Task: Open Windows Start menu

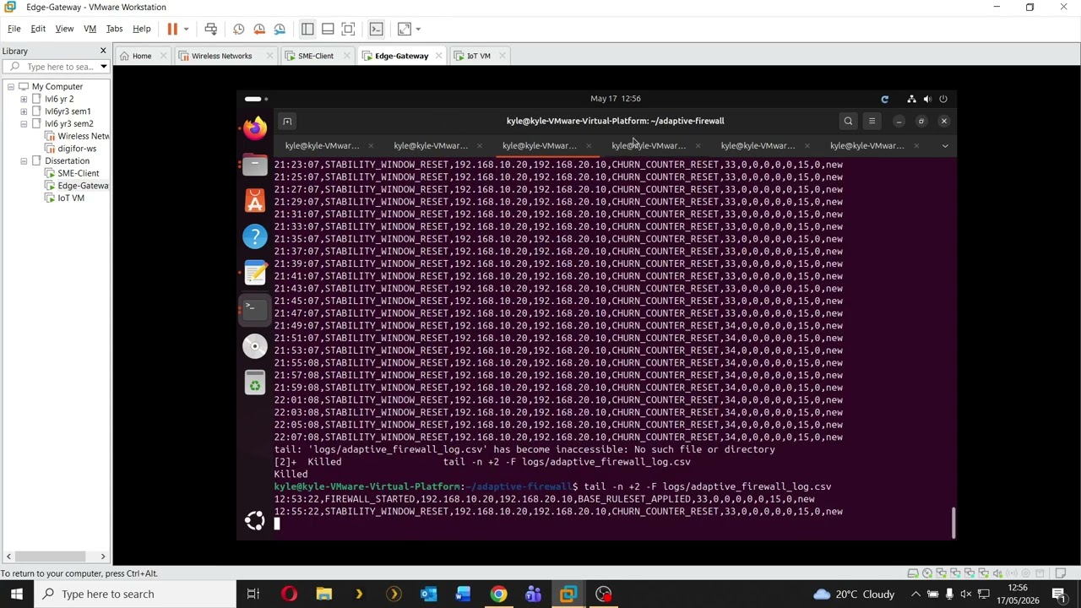Action: [16, 594]
